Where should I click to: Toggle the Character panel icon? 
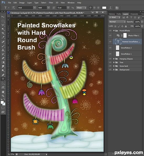click(117, 8)
